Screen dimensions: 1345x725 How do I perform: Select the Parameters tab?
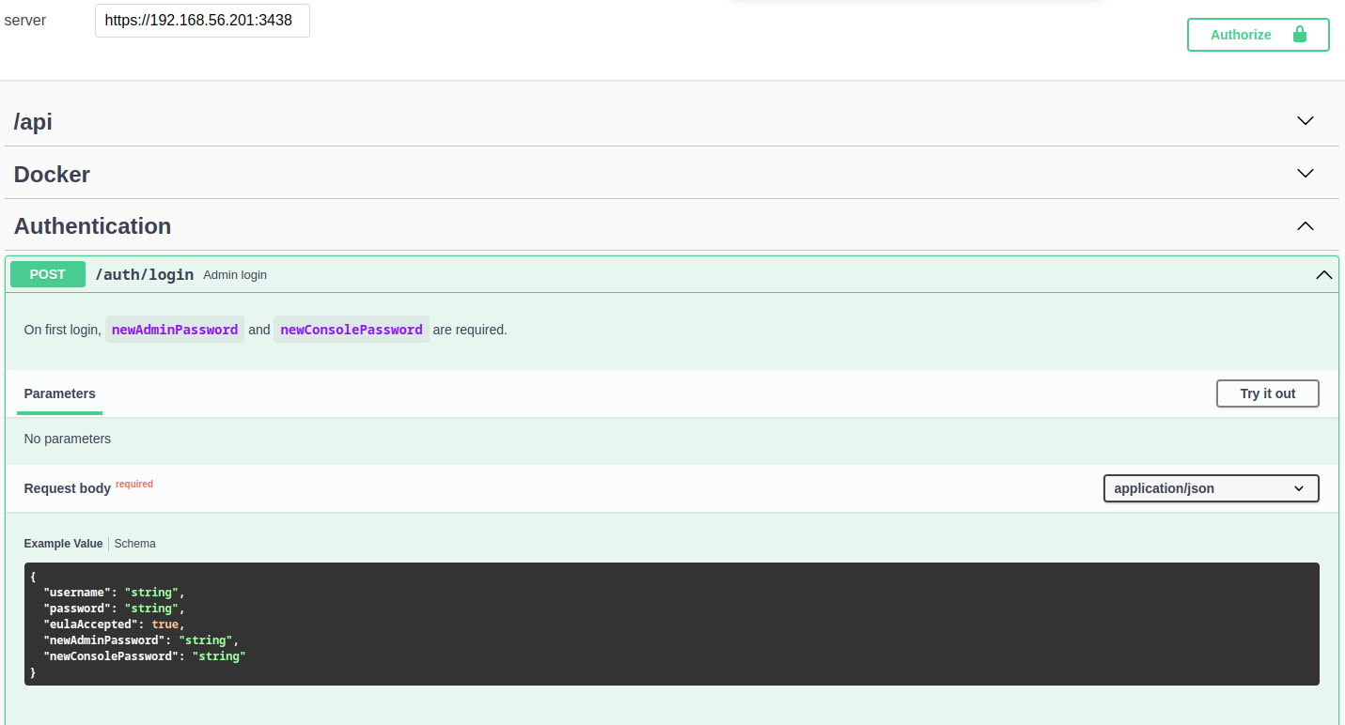click(x=60, y=393)
